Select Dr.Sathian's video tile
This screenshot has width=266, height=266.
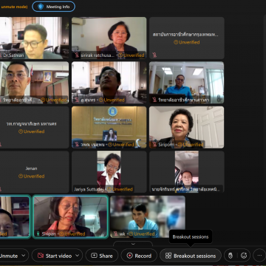(x=34, y=38)
